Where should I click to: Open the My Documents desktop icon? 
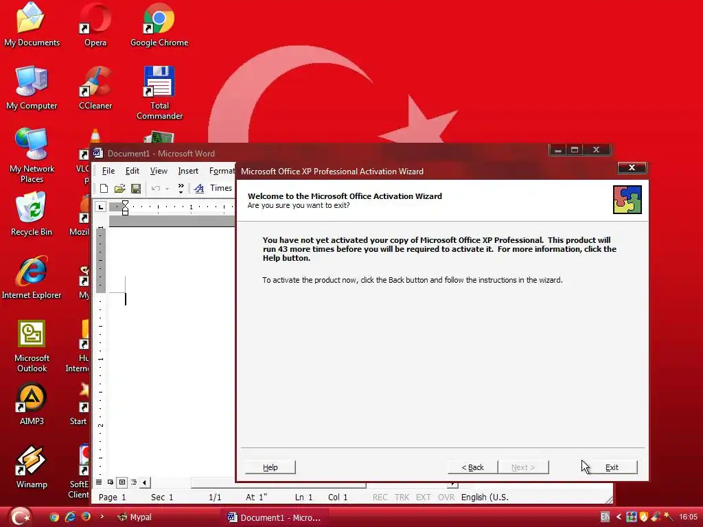click(32, 25)
